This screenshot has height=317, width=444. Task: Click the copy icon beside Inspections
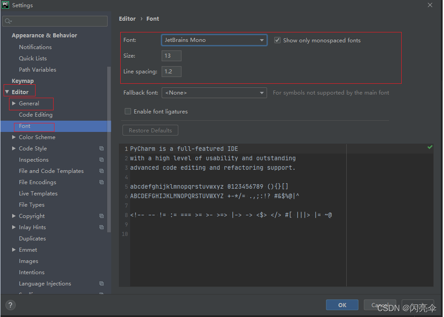101,160
